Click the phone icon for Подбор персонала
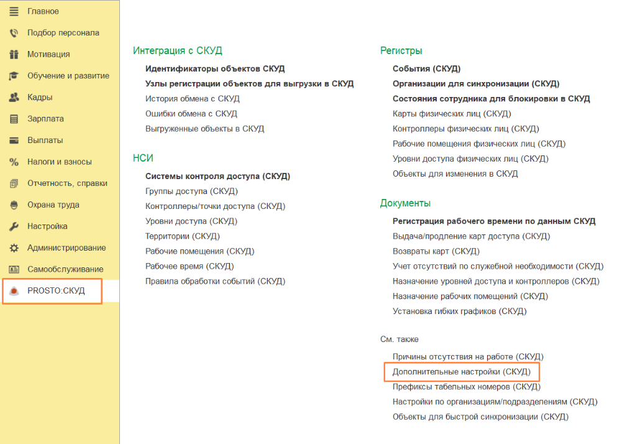This screenshot has width=625, height=444. click(14, 33)
